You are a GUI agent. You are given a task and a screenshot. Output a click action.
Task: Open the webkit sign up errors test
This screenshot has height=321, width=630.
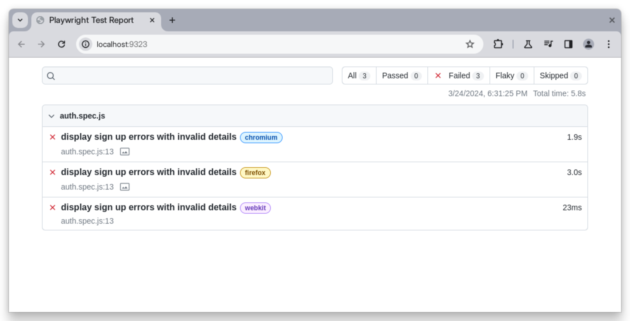pyautogui.click(x=149, y=207)
